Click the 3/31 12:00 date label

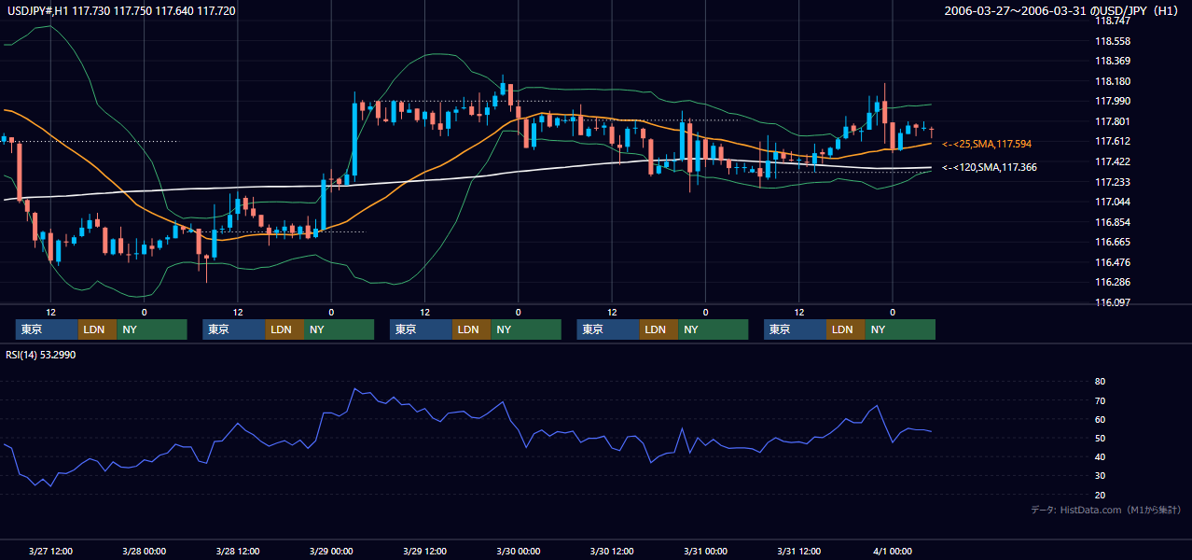click(798, 551)
